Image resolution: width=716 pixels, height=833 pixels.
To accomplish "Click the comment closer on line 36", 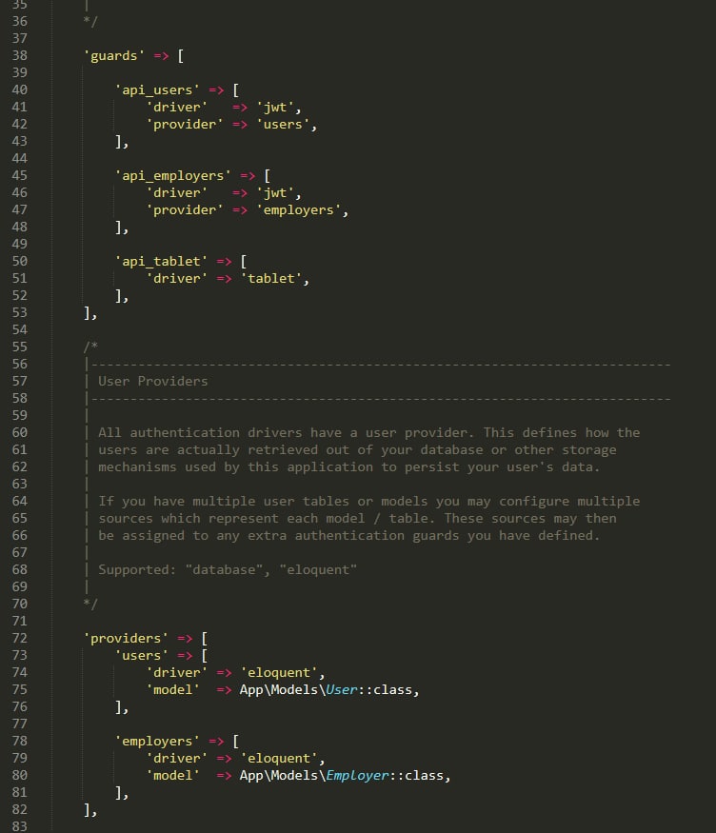I will 90,21.
